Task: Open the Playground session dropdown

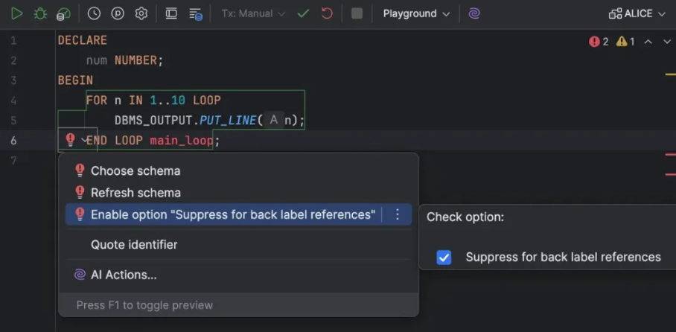Action: [x=415, y=13]
